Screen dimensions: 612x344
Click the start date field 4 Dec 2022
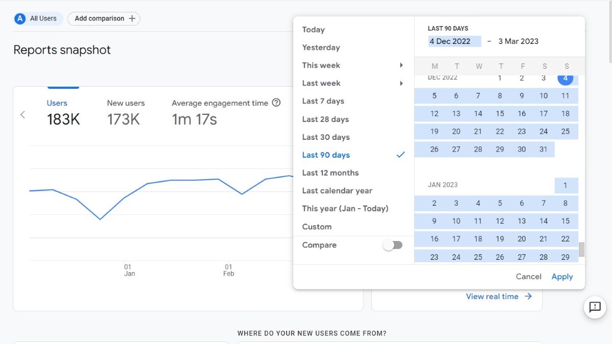pos(454,41)
